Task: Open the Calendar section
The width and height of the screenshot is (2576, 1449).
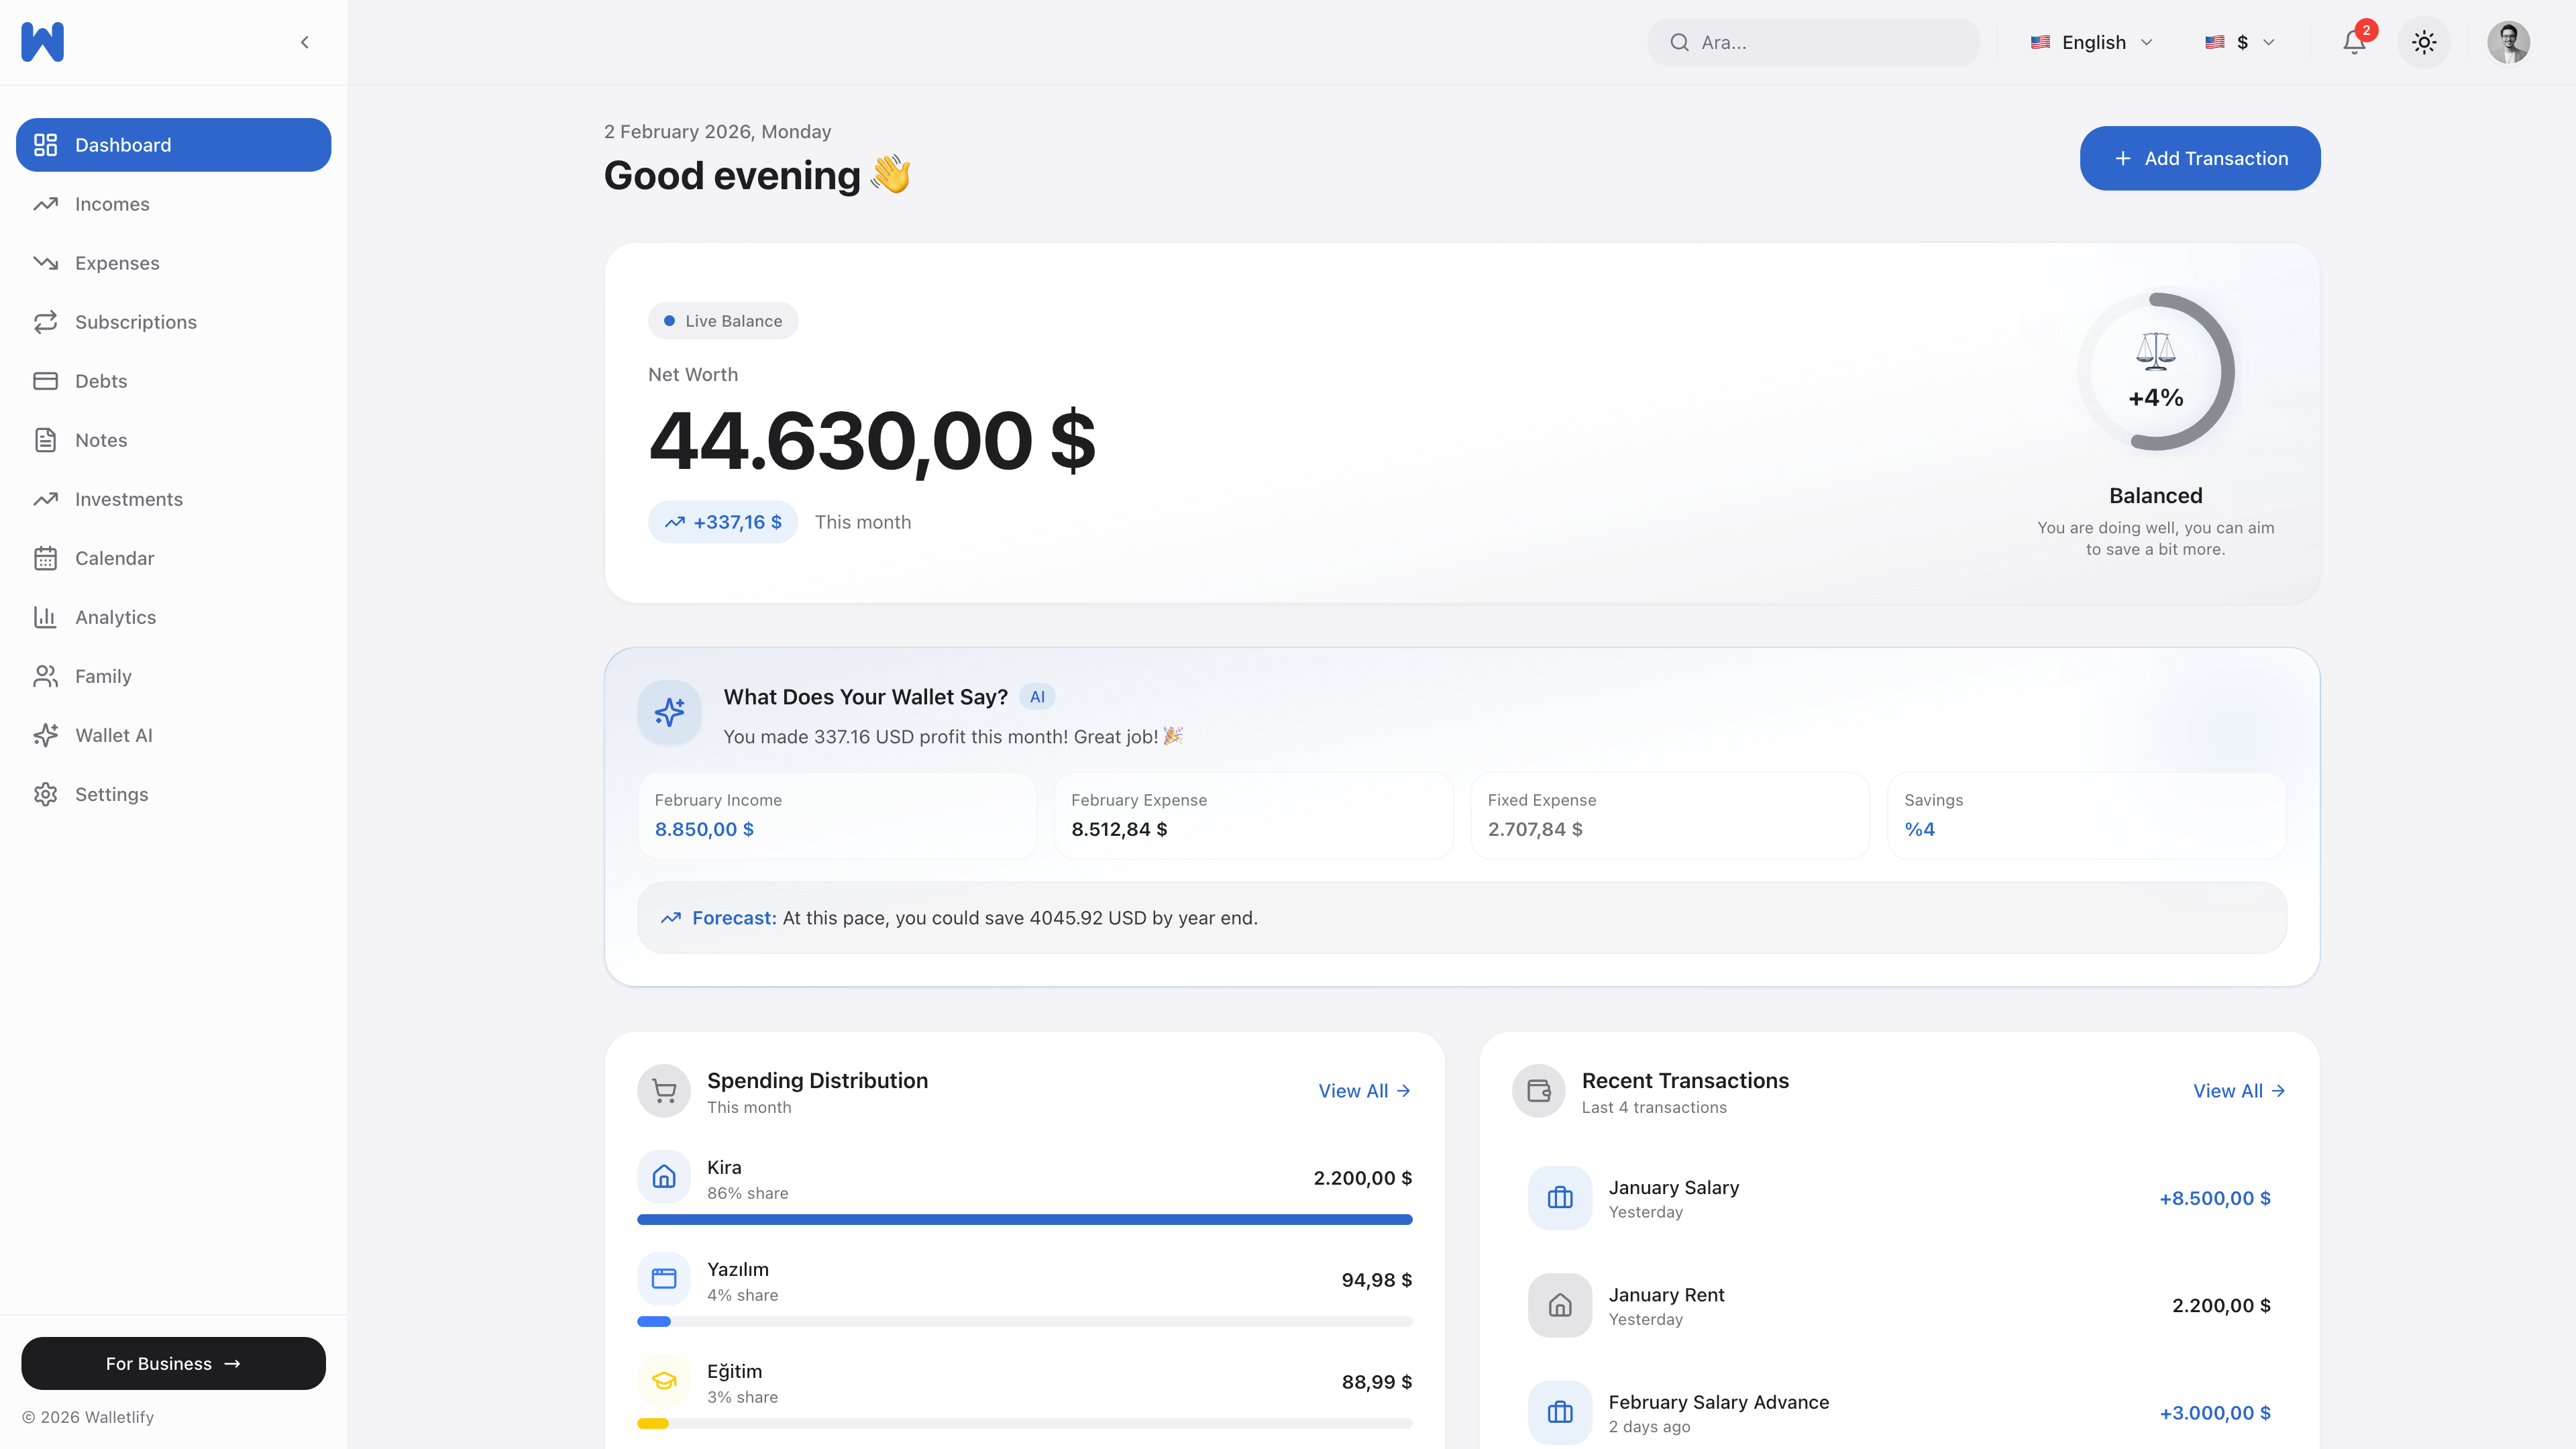Action: pyautogui.click(x=114, y=558)
